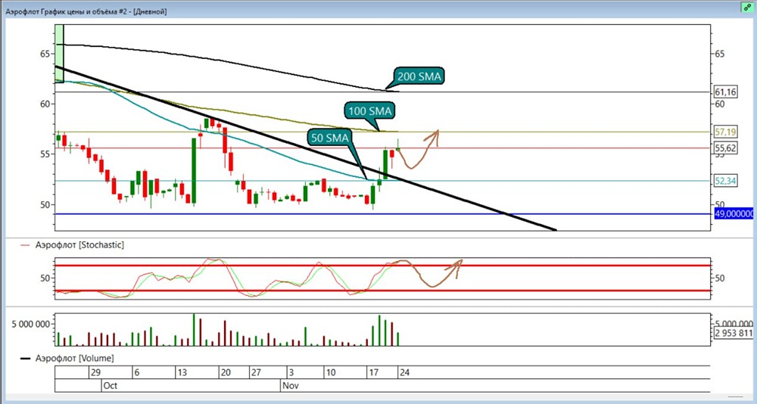Click the 'Аэрофлот [Volume]' legend label
Image resolution: width=757 pixels, height=404 pixels.
click(74, 359)
